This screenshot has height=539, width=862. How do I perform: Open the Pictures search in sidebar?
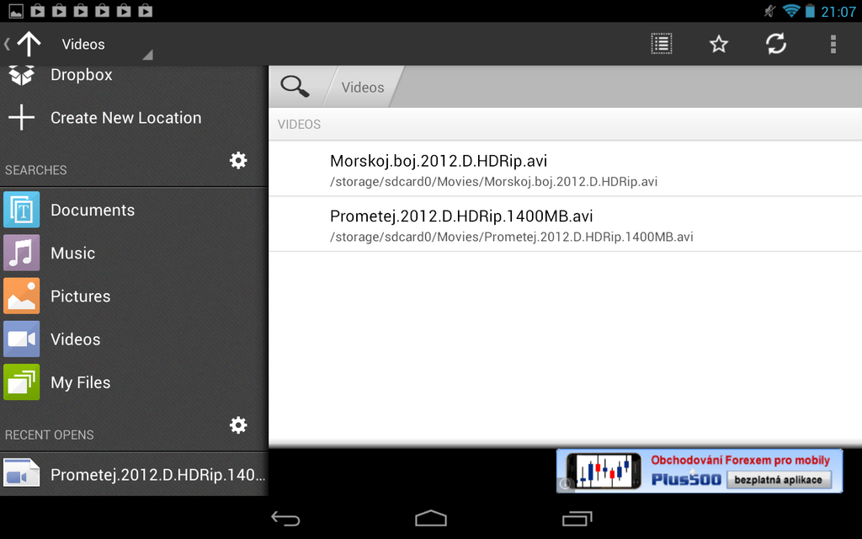click(81, 296)
